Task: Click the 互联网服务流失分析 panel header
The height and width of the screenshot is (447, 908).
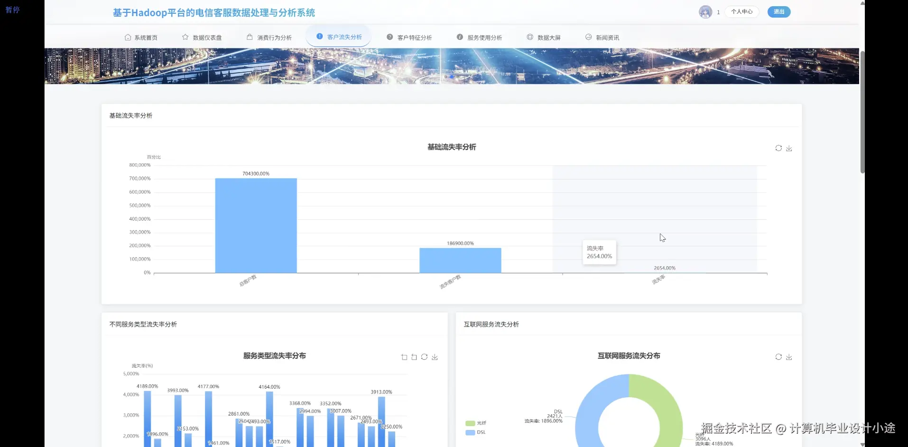Action: click(x=491, y=325)
